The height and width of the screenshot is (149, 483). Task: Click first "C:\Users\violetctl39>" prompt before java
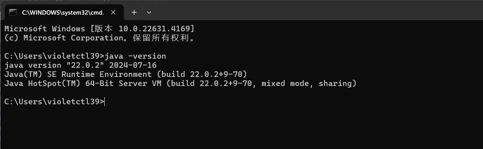(x=54, y=56)
